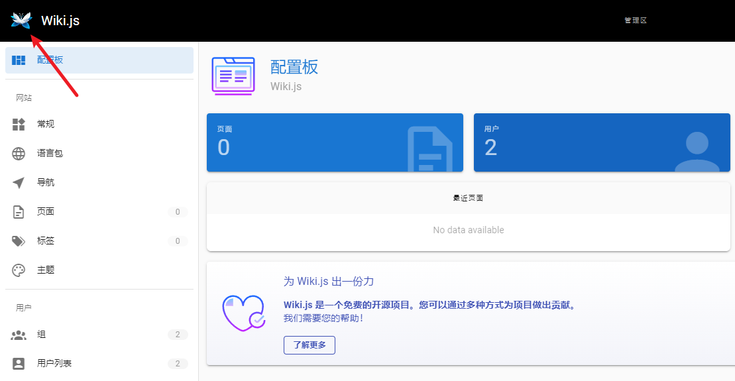Click the page icon in 页面 card
This screenshot has width=735, height=381.
click(430, 149)
